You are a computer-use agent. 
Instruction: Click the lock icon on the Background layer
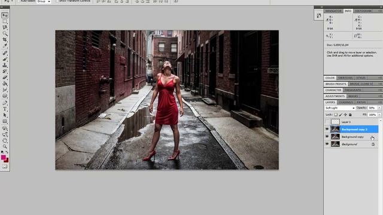tap(373, 145)
